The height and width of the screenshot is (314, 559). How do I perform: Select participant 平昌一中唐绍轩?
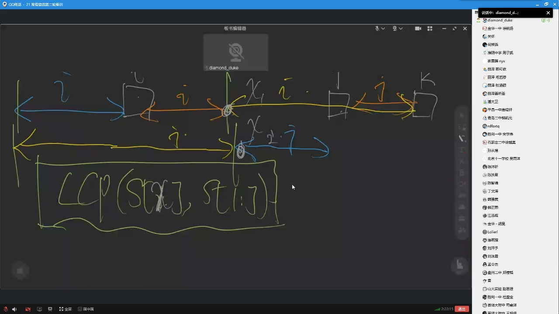500,110
